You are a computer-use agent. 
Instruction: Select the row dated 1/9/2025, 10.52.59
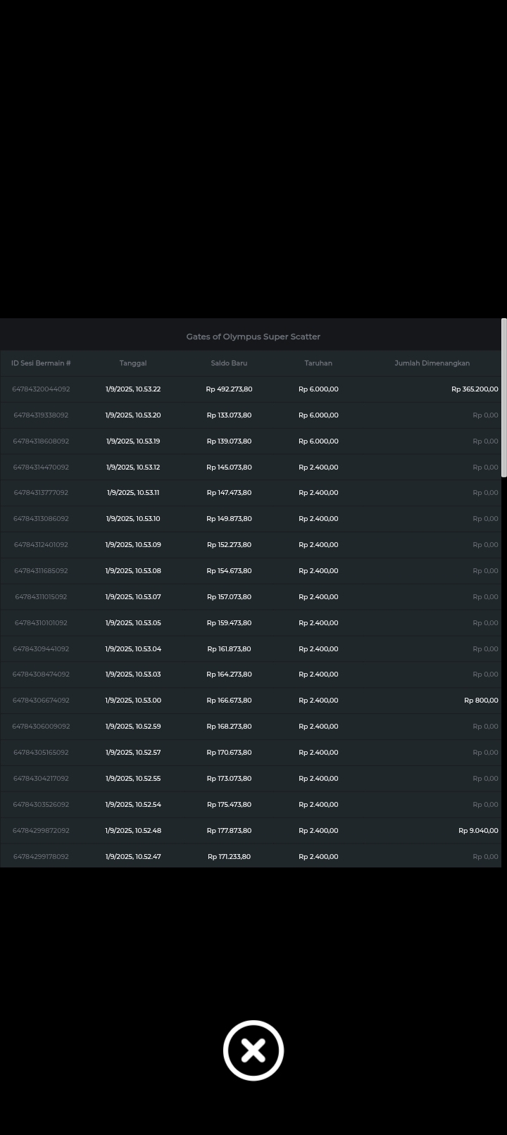click(x=133, y=727)
